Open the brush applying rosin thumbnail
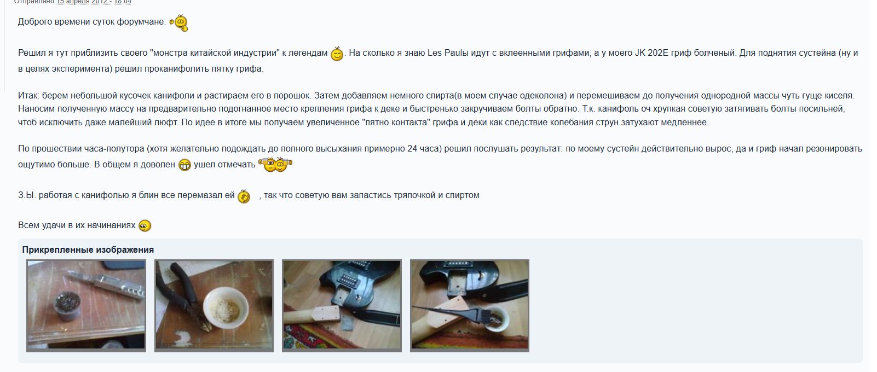 pyautogui.click(x=470, y=305)
